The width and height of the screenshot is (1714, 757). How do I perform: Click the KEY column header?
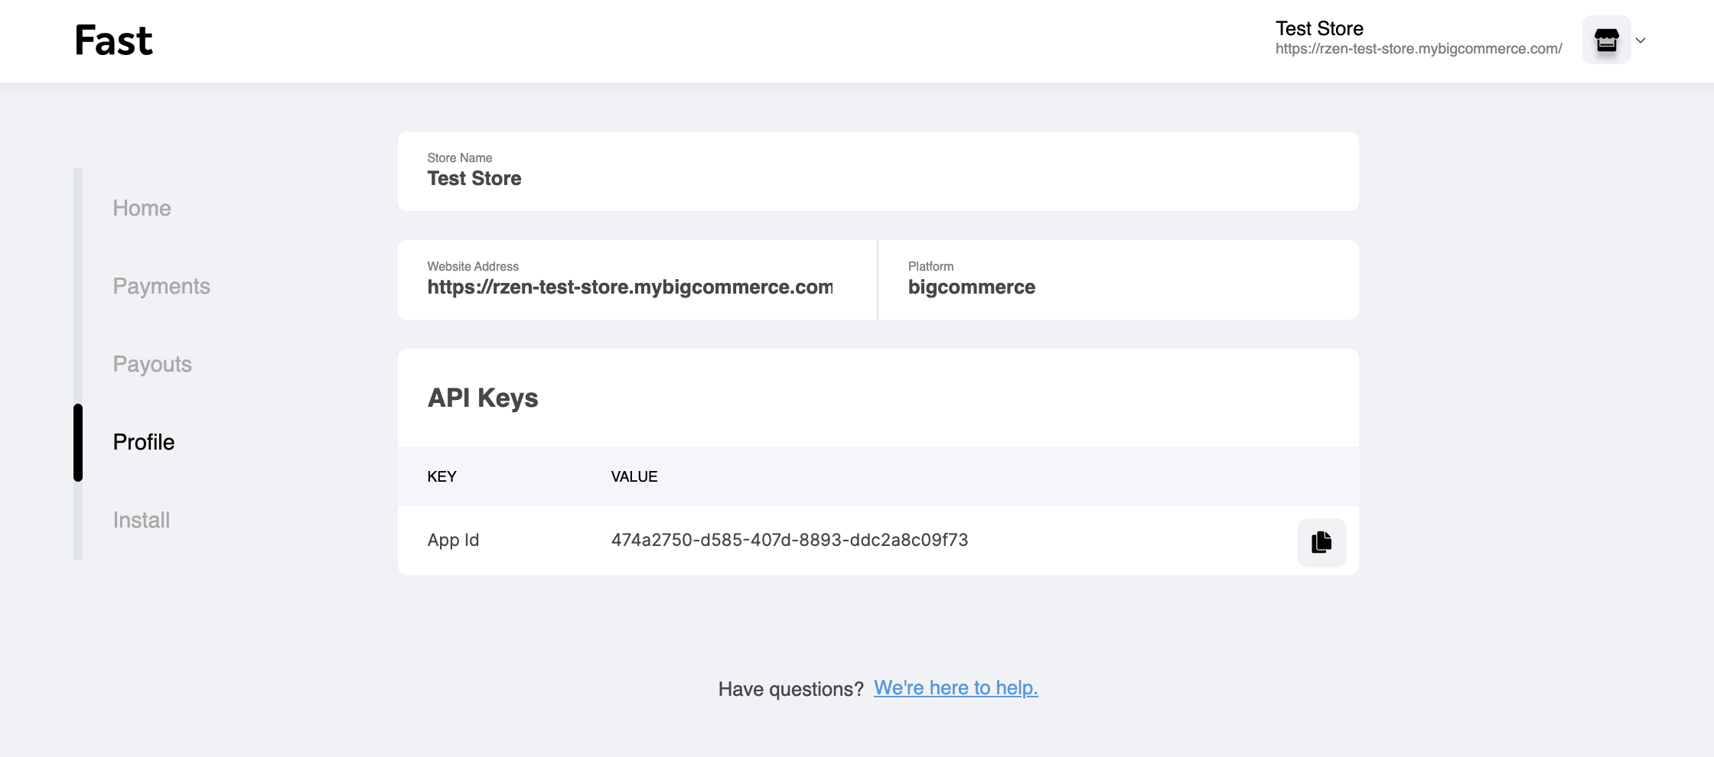(442, 476)
